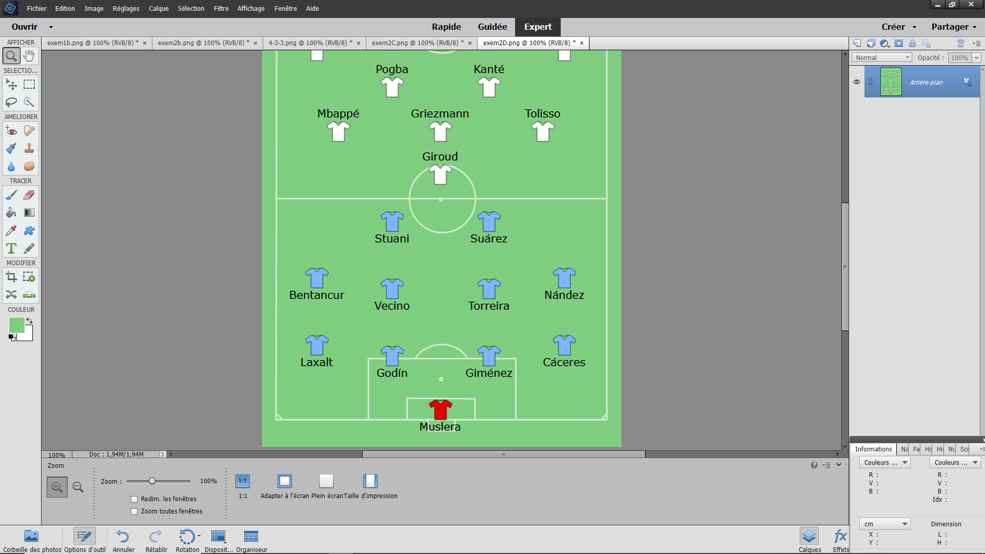
Task: Reset default black and white colors
Action: 12,338
